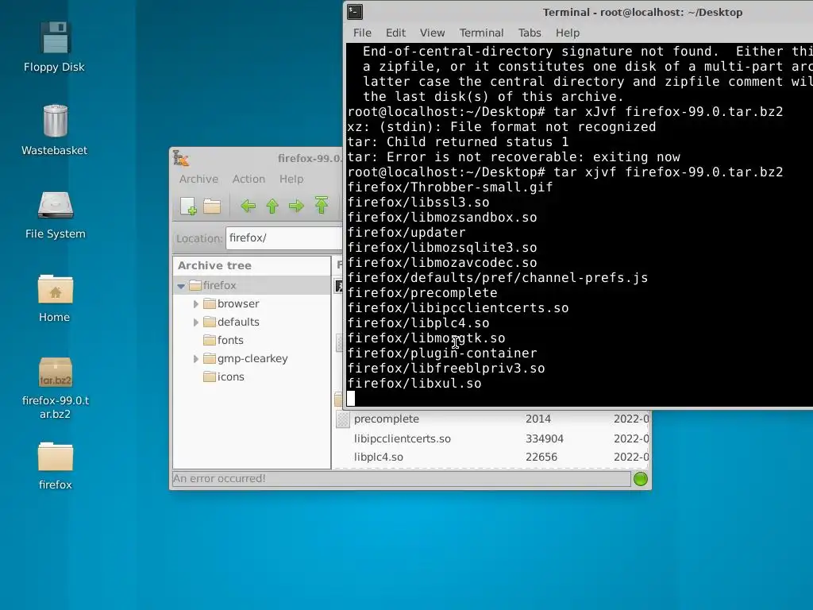The image size is (813, 610).
Task: Click the new archive icon in the archive manager toolbar
Action: click(x=187, y=206)
